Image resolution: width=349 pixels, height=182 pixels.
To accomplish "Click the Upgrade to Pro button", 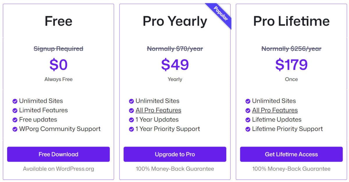I will [175, 154].
